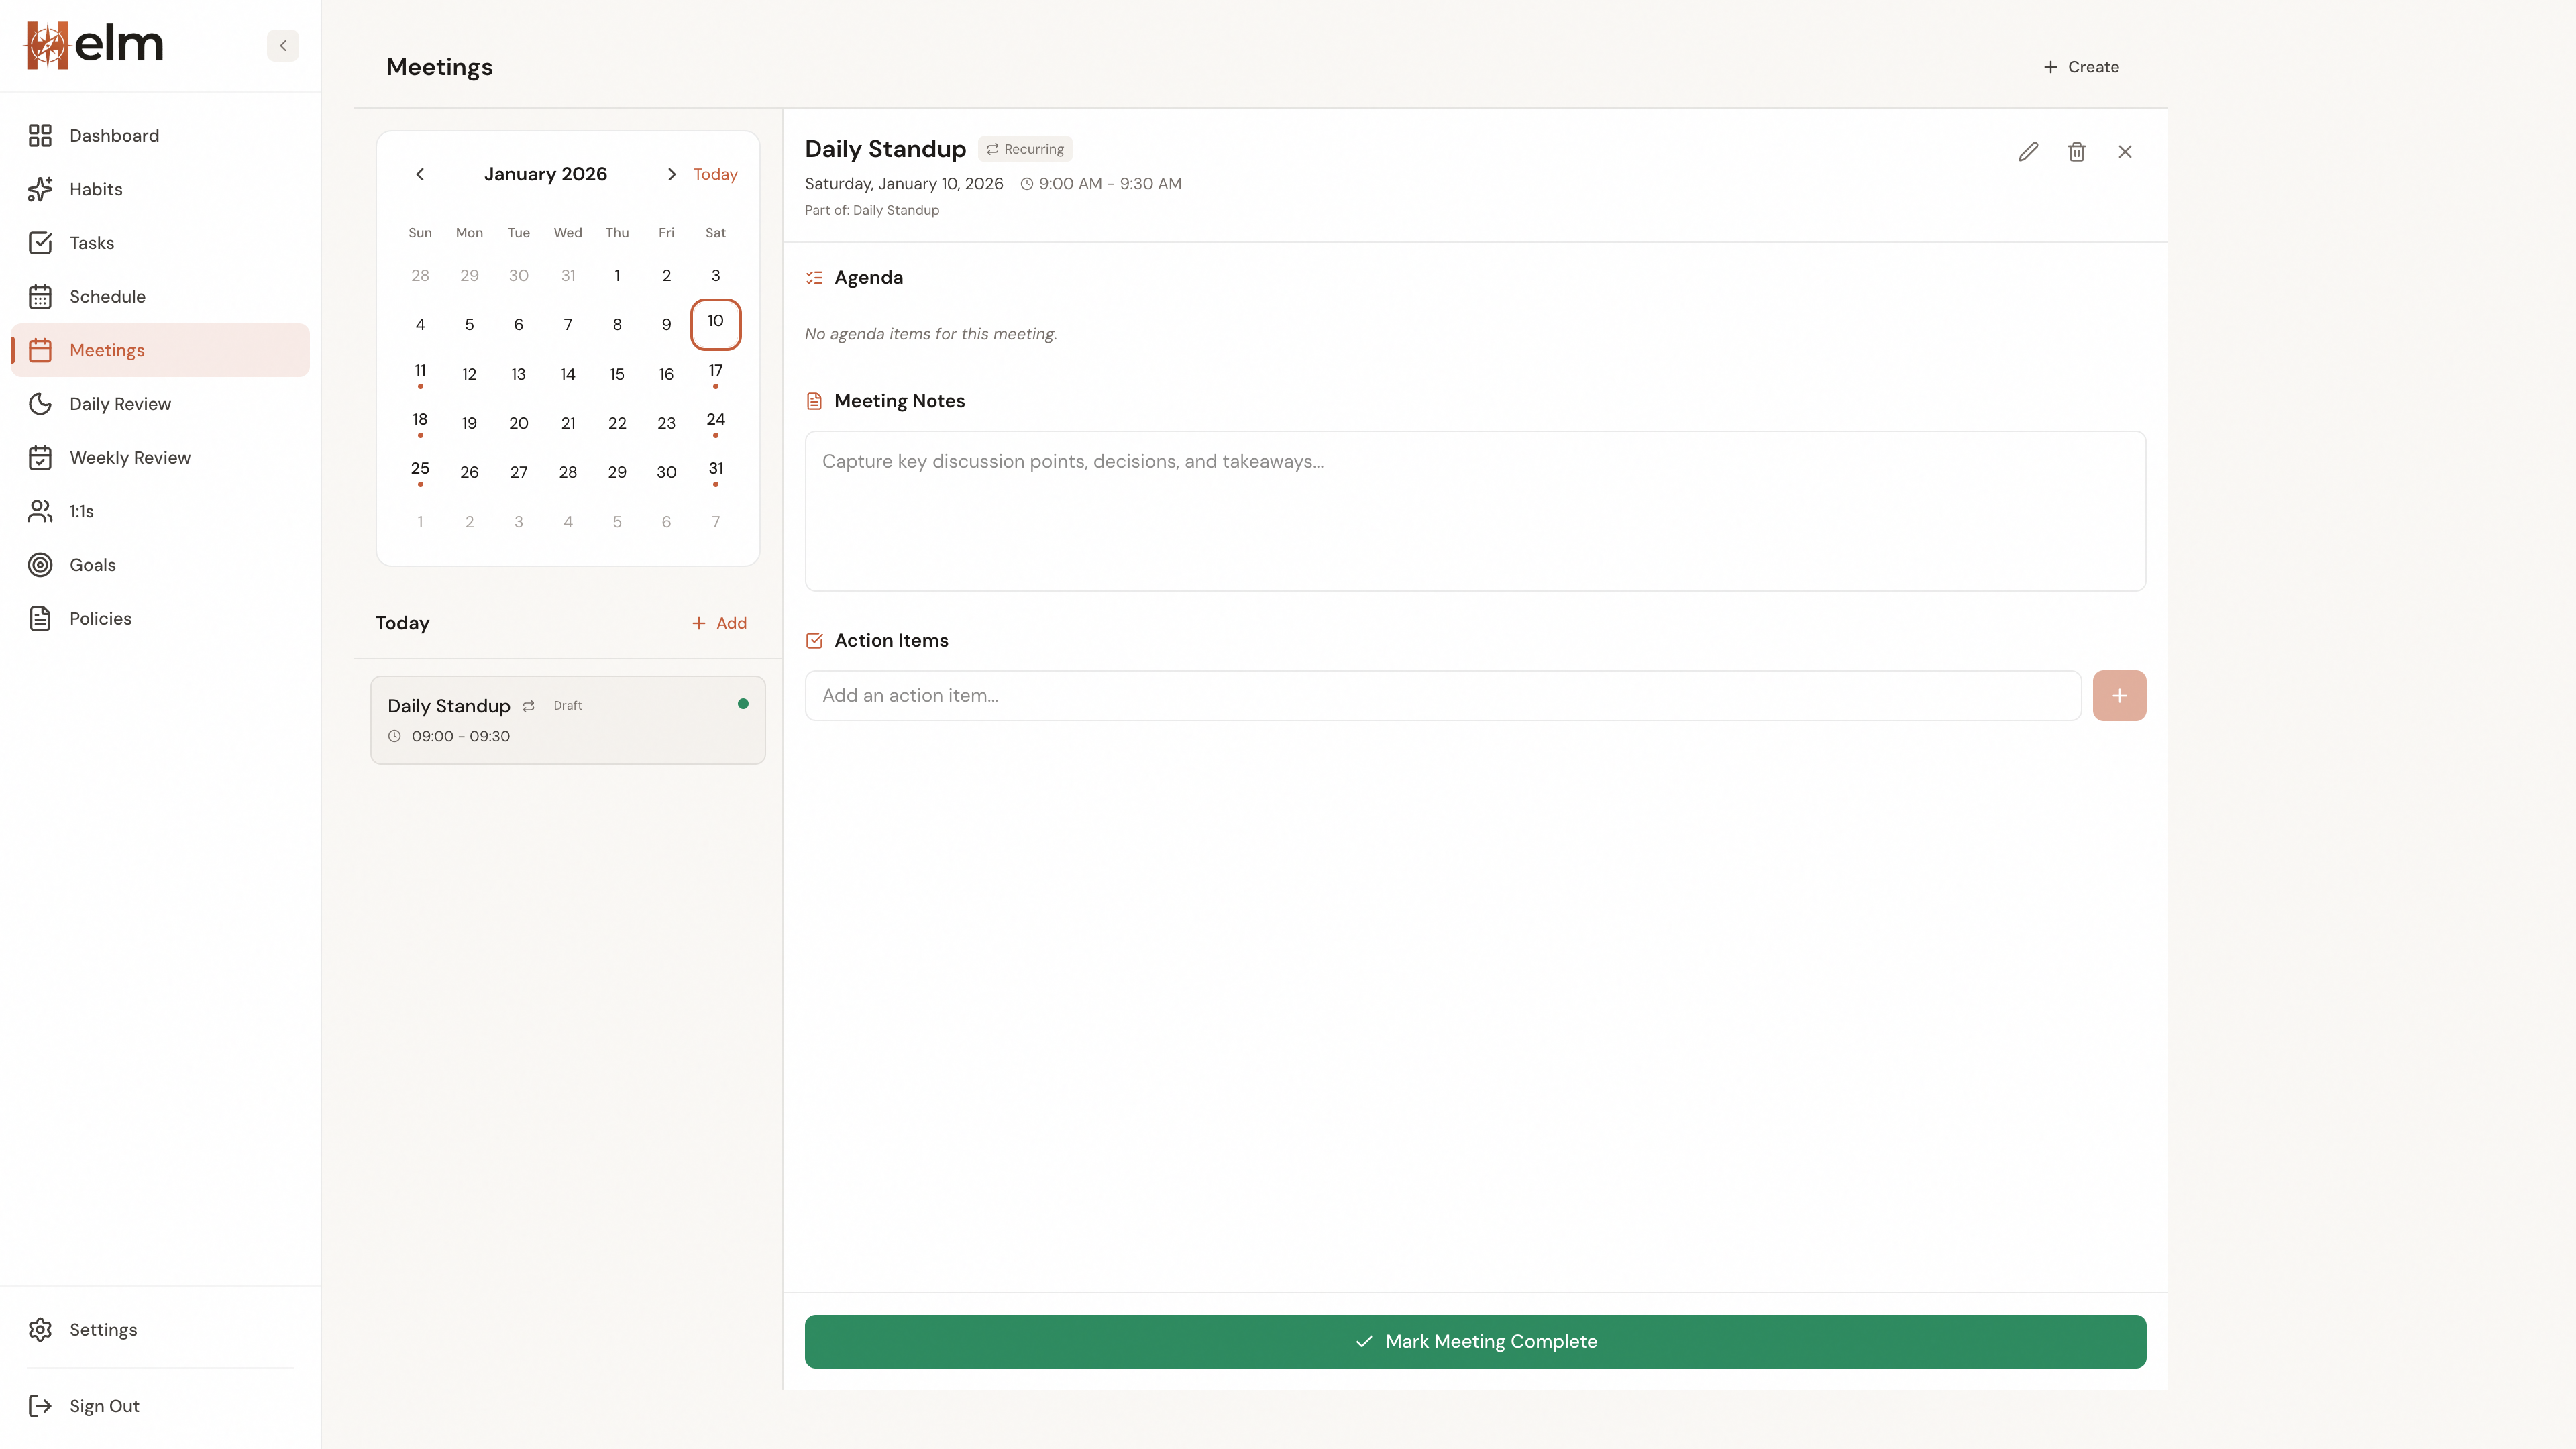Click the Settings gear icon
This screenshot has width=2576, height=1449.
point(40,1330)
